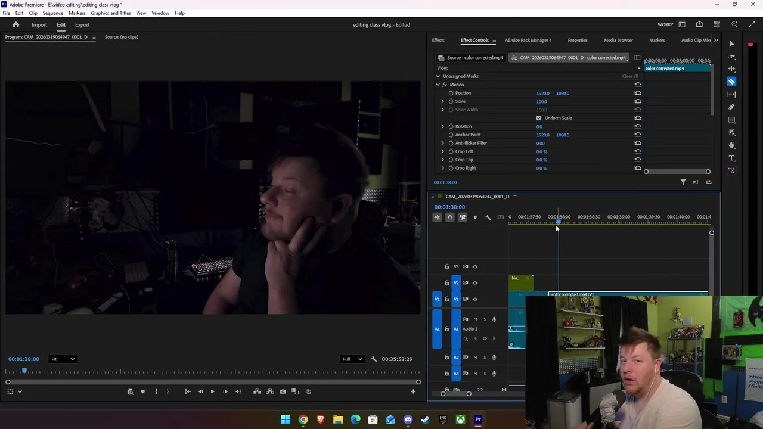The image size is (763, 429).
Task: Click the Extract button
Action: point(270,391)
